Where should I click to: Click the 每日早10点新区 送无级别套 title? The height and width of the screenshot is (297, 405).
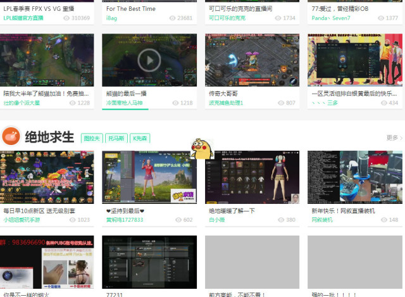click(x=39, y=211)
